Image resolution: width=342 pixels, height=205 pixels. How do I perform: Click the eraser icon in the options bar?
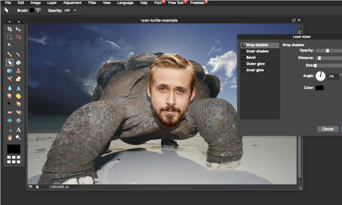tap(6, 10)
